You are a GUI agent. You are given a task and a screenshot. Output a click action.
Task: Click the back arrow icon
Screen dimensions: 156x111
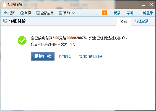6,13
